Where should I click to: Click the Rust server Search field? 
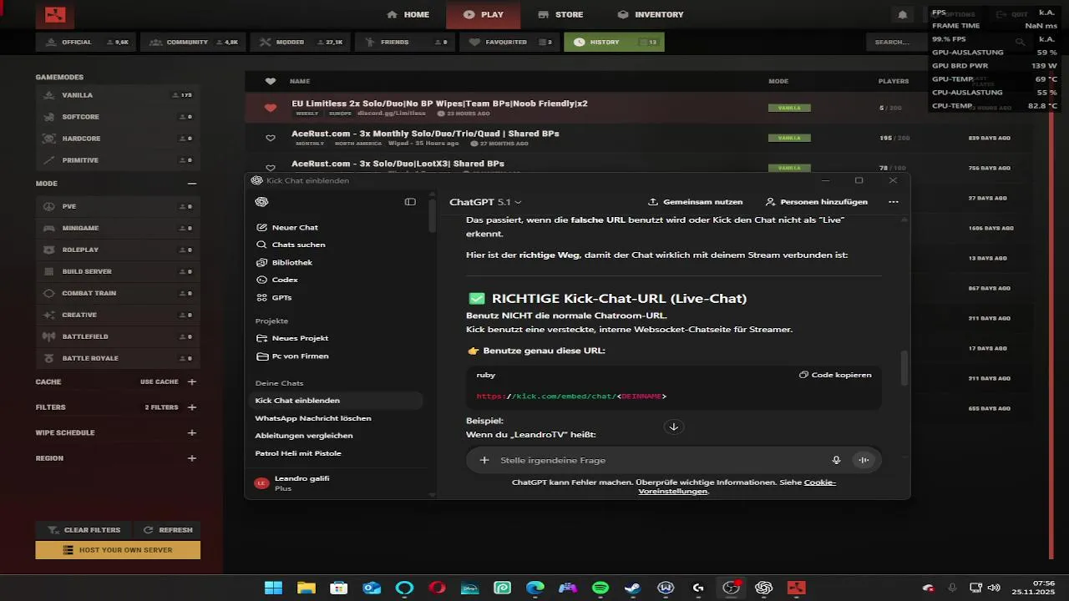click(x=948, y=42)
